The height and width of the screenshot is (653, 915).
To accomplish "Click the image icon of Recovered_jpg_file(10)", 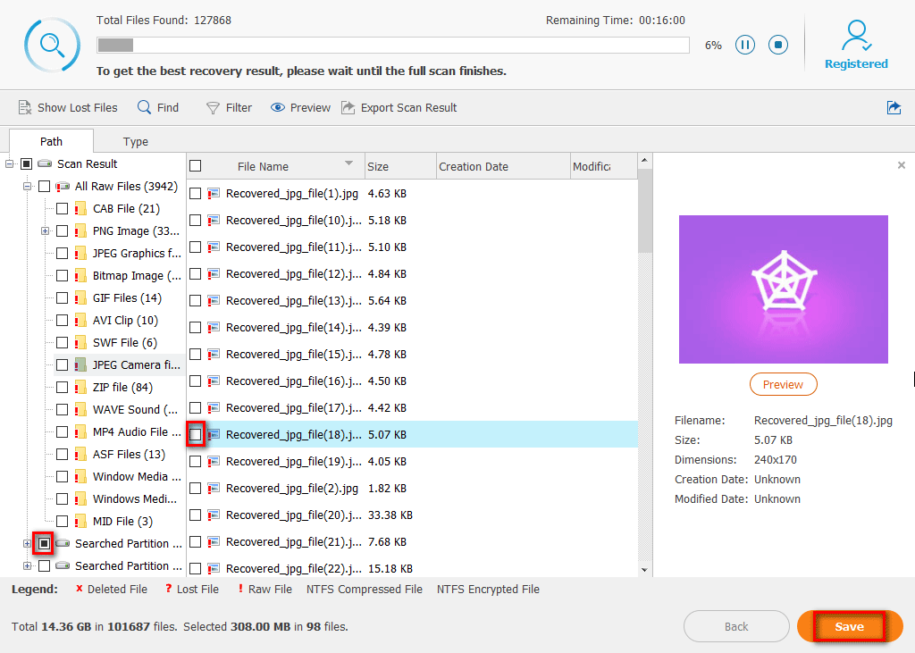I will 214,220.
